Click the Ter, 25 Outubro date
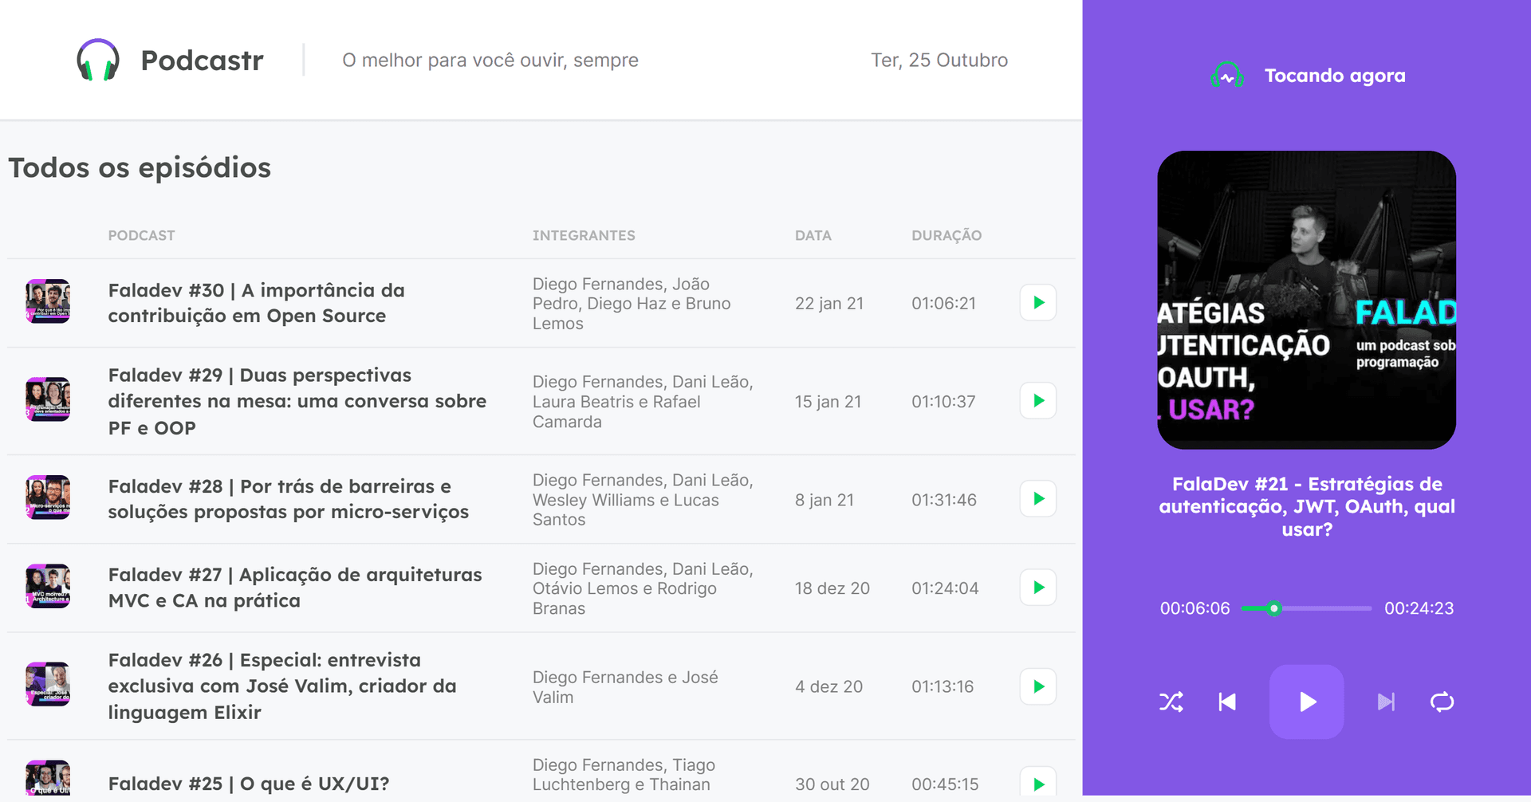Screen dimensions: 1531x802 click(x=939, y=61)
